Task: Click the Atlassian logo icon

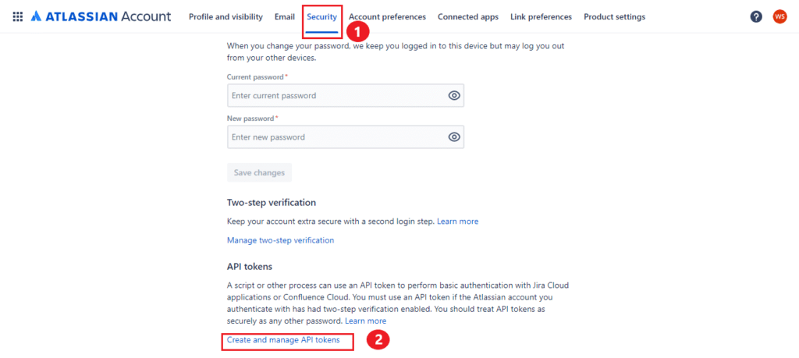Action: (37, 16)
